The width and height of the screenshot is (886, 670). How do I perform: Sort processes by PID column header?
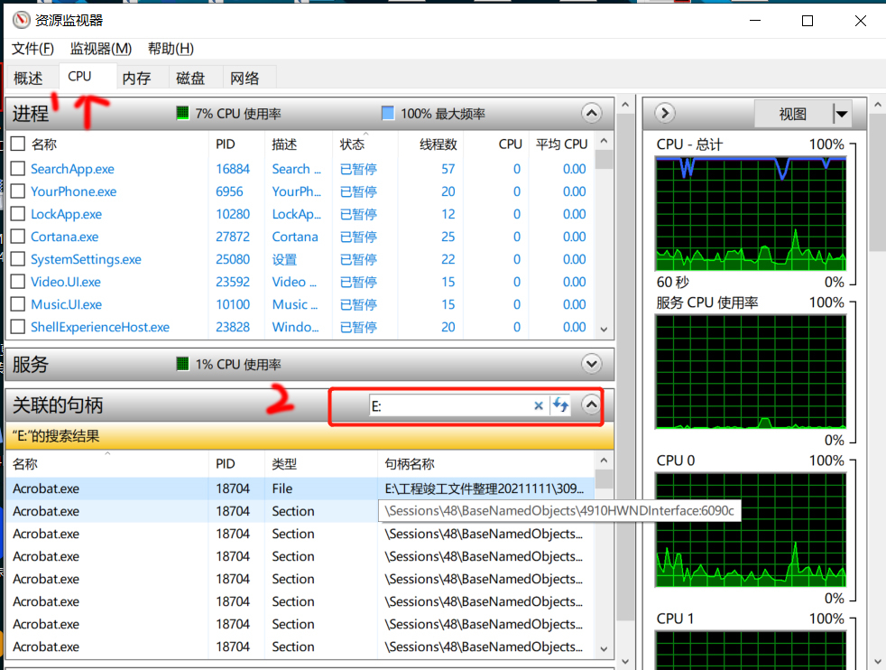pos(226,144)
